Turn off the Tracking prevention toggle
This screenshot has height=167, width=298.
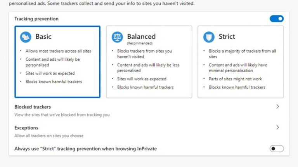click(277, 19)
